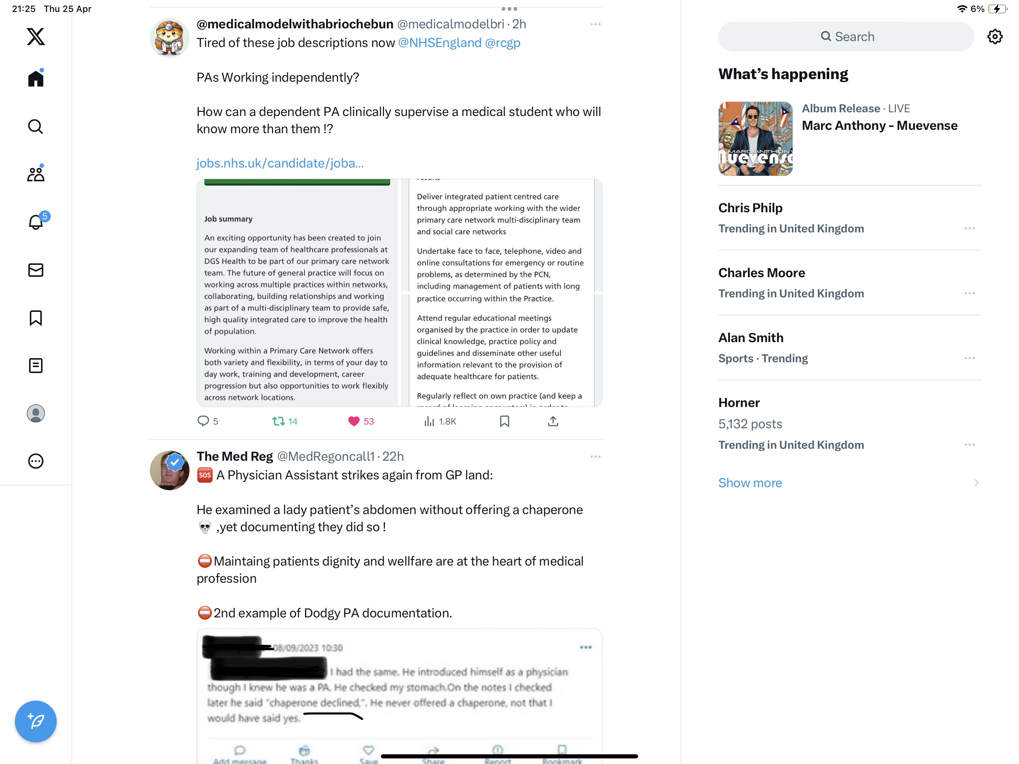1019x764 pixels.
Task: Open Communities icon in sidebar
Action: point(35,174)
